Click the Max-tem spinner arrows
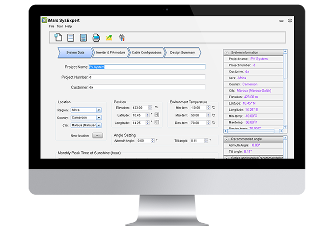 (208, 115)
